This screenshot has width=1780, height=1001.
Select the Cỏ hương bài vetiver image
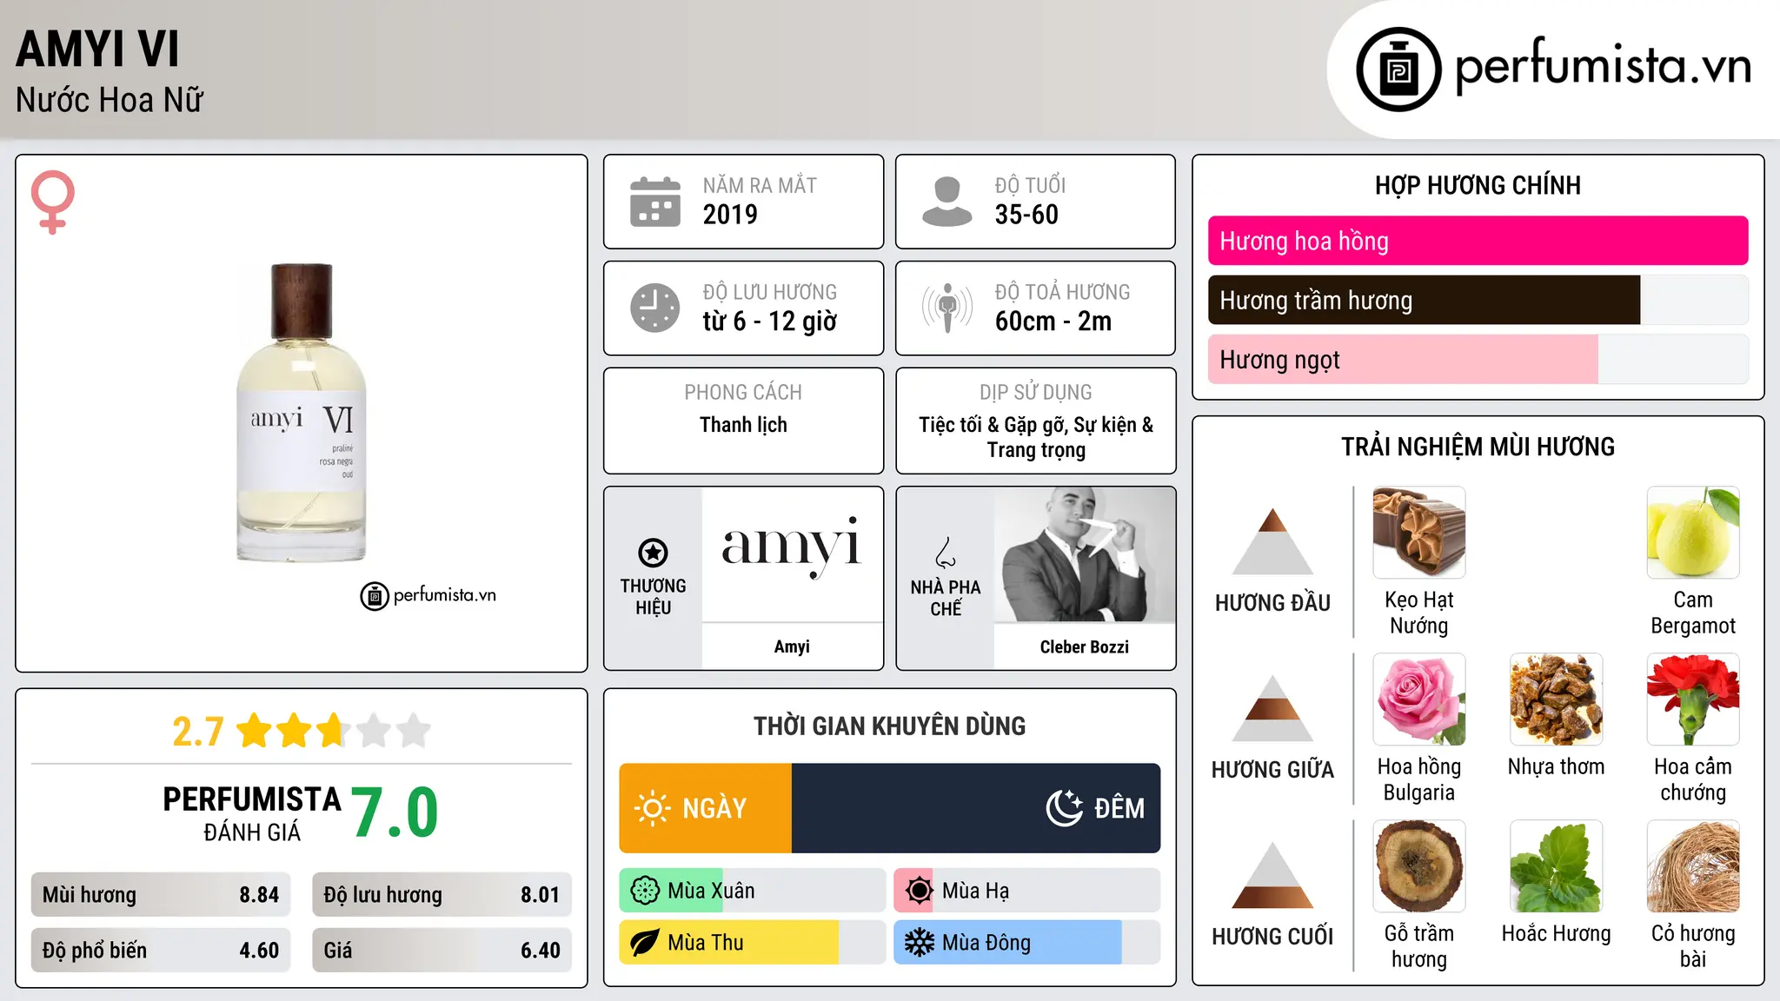coord(1693,866)
